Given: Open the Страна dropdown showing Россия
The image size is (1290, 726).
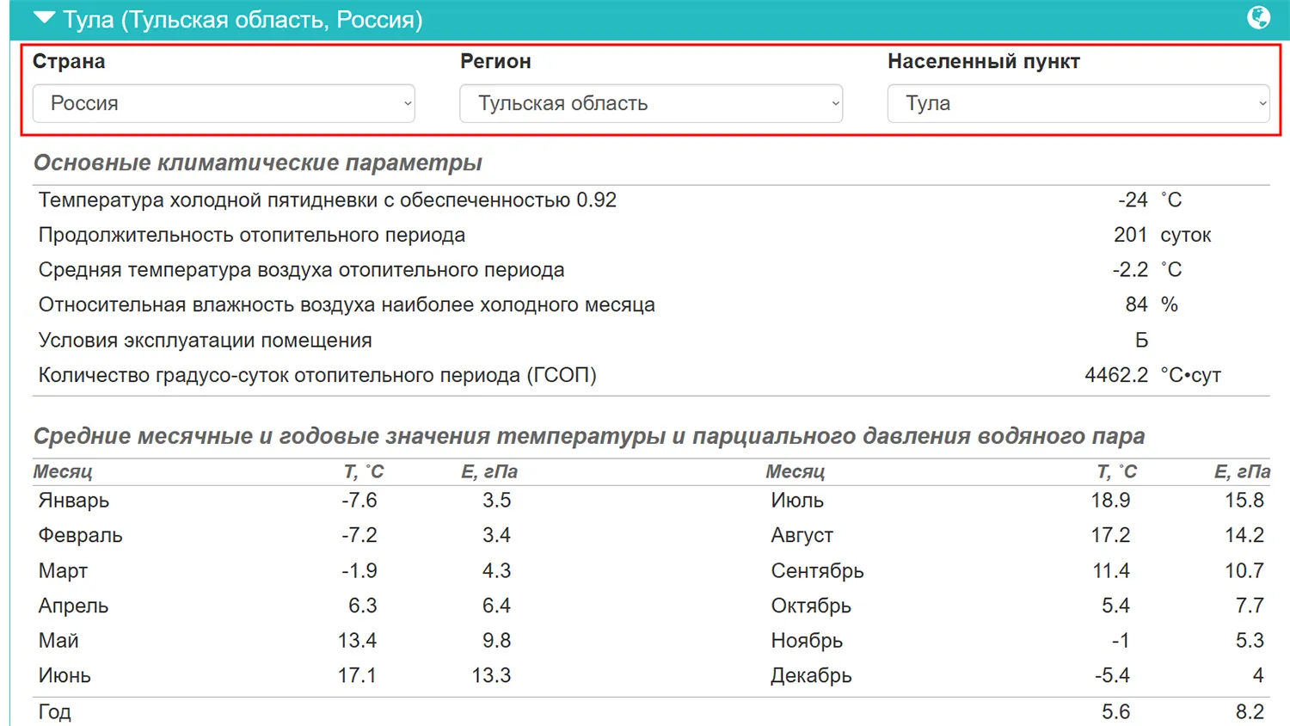Looking at the screenshot, I should [224, 103].
